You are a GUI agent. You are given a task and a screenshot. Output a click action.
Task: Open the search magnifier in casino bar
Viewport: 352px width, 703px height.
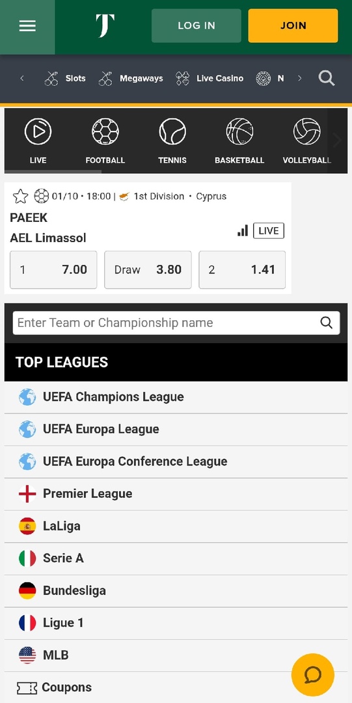pyautogui.click(x=327, y=79)
